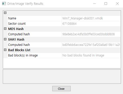Collapse the Bad Blocks List section
Image resolution: width=123 pixels, height=94 pixels.
point(5,50)
